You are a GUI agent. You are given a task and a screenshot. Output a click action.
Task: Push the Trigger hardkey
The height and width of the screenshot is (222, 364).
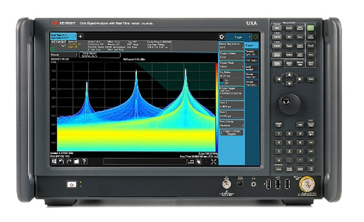pos(289,45)
